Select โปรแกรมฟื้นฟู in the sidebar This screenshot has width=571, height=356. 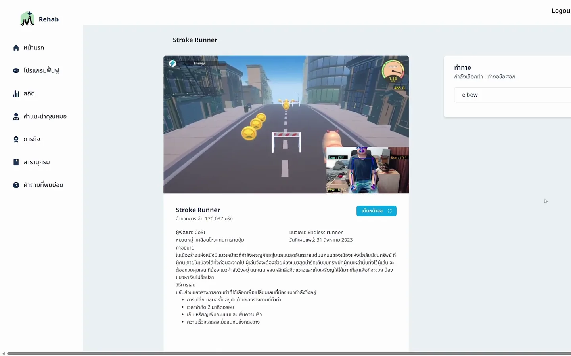(41, 70)
